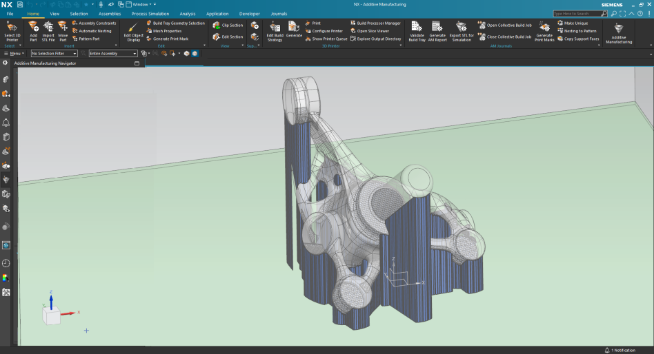Click Generate AM Report icon
654x354 pixels.
437,27
